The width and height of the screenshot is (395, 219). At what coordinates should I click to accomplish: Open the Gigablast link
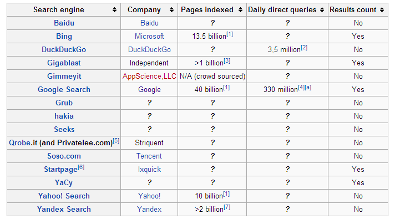tap(64, 63)
